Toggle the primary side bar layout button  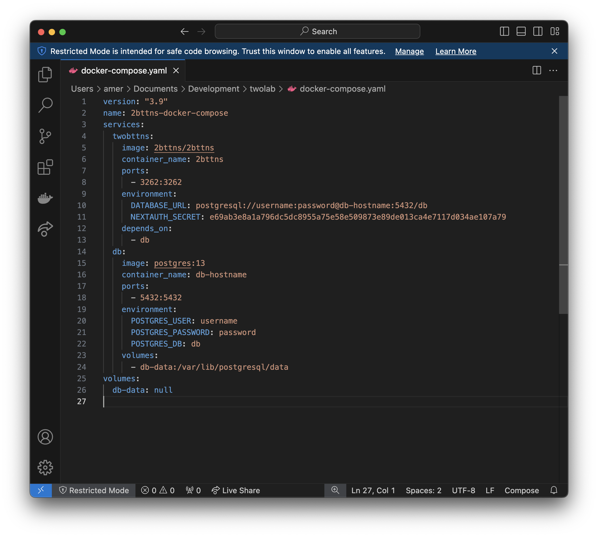tap(504, 31)
